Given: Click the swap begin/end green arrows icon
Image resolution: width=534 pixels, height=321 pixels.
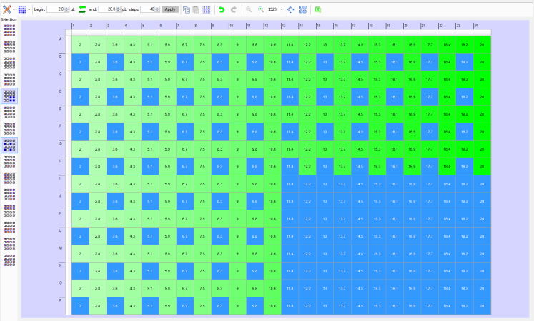Looking at the screenshot, I should (82, 9).
